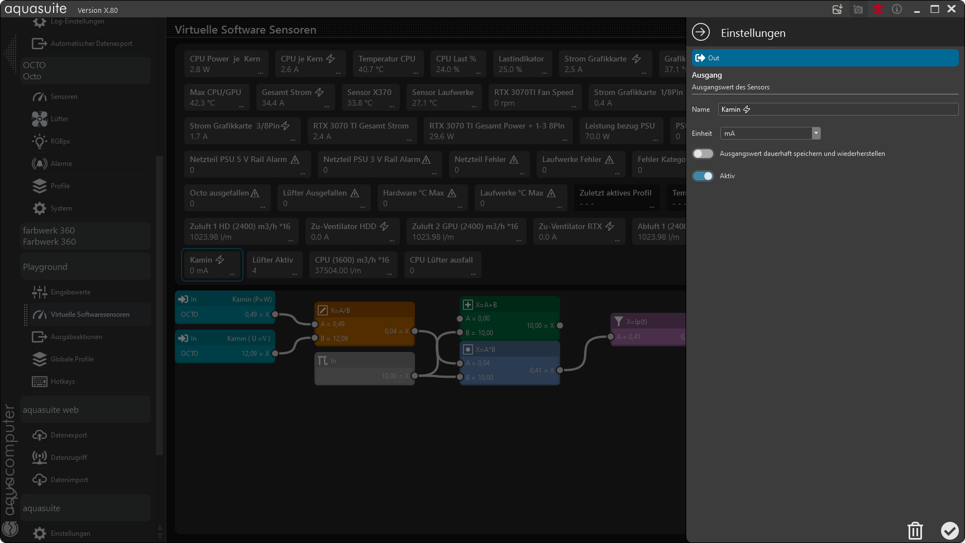Expand the Playground section header
Screen dimensions: 965x543
(x=85, y=267)
